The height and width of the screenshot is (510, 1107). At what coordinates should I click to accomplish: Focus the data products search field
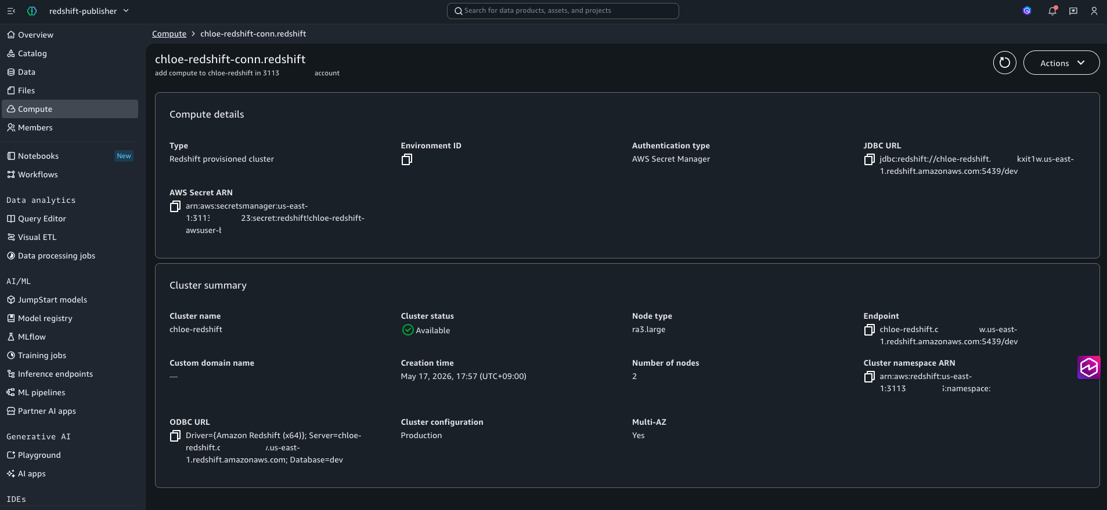tap(562, 11)
